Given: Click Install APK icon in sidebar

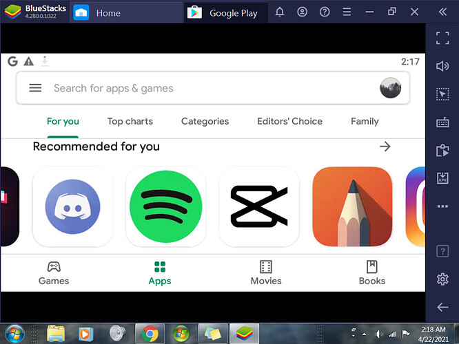Looking at the screenshot, I should coord(442,178).
